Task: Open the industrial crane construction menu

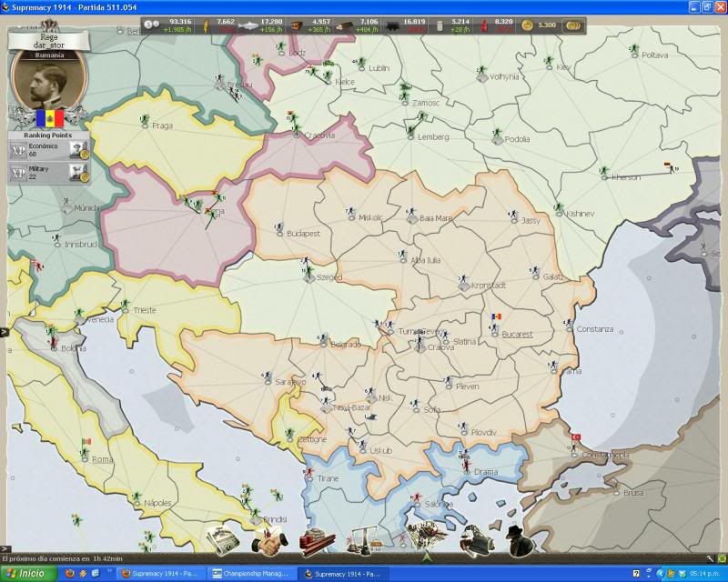Action: [x=476, y=540]
